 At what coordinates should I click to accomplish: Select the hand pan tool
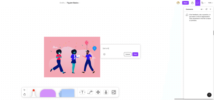point(24,94)
